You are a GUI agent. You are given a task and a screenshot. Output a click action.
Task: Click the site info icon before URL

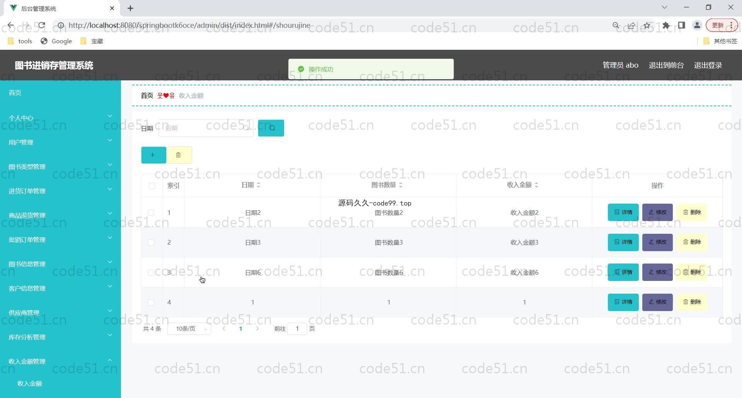[61, 26]
